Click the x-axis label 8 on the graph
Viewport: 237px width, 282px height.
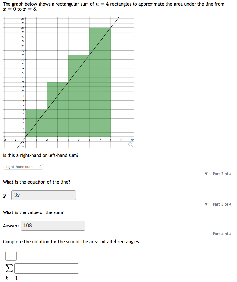[111, 139]
